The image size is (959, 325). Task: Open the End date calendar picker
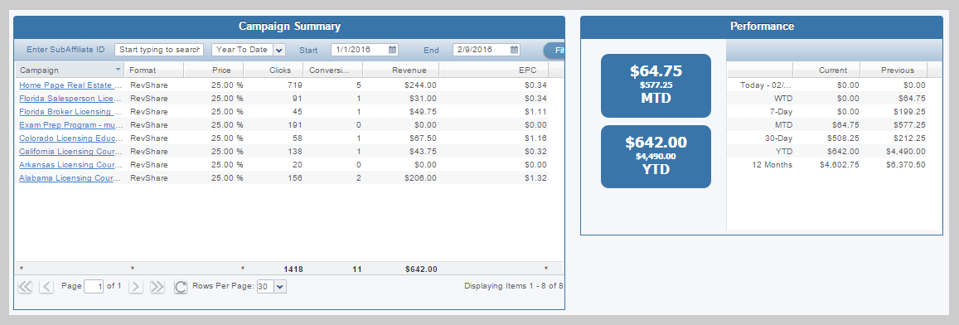pos(515,50)
